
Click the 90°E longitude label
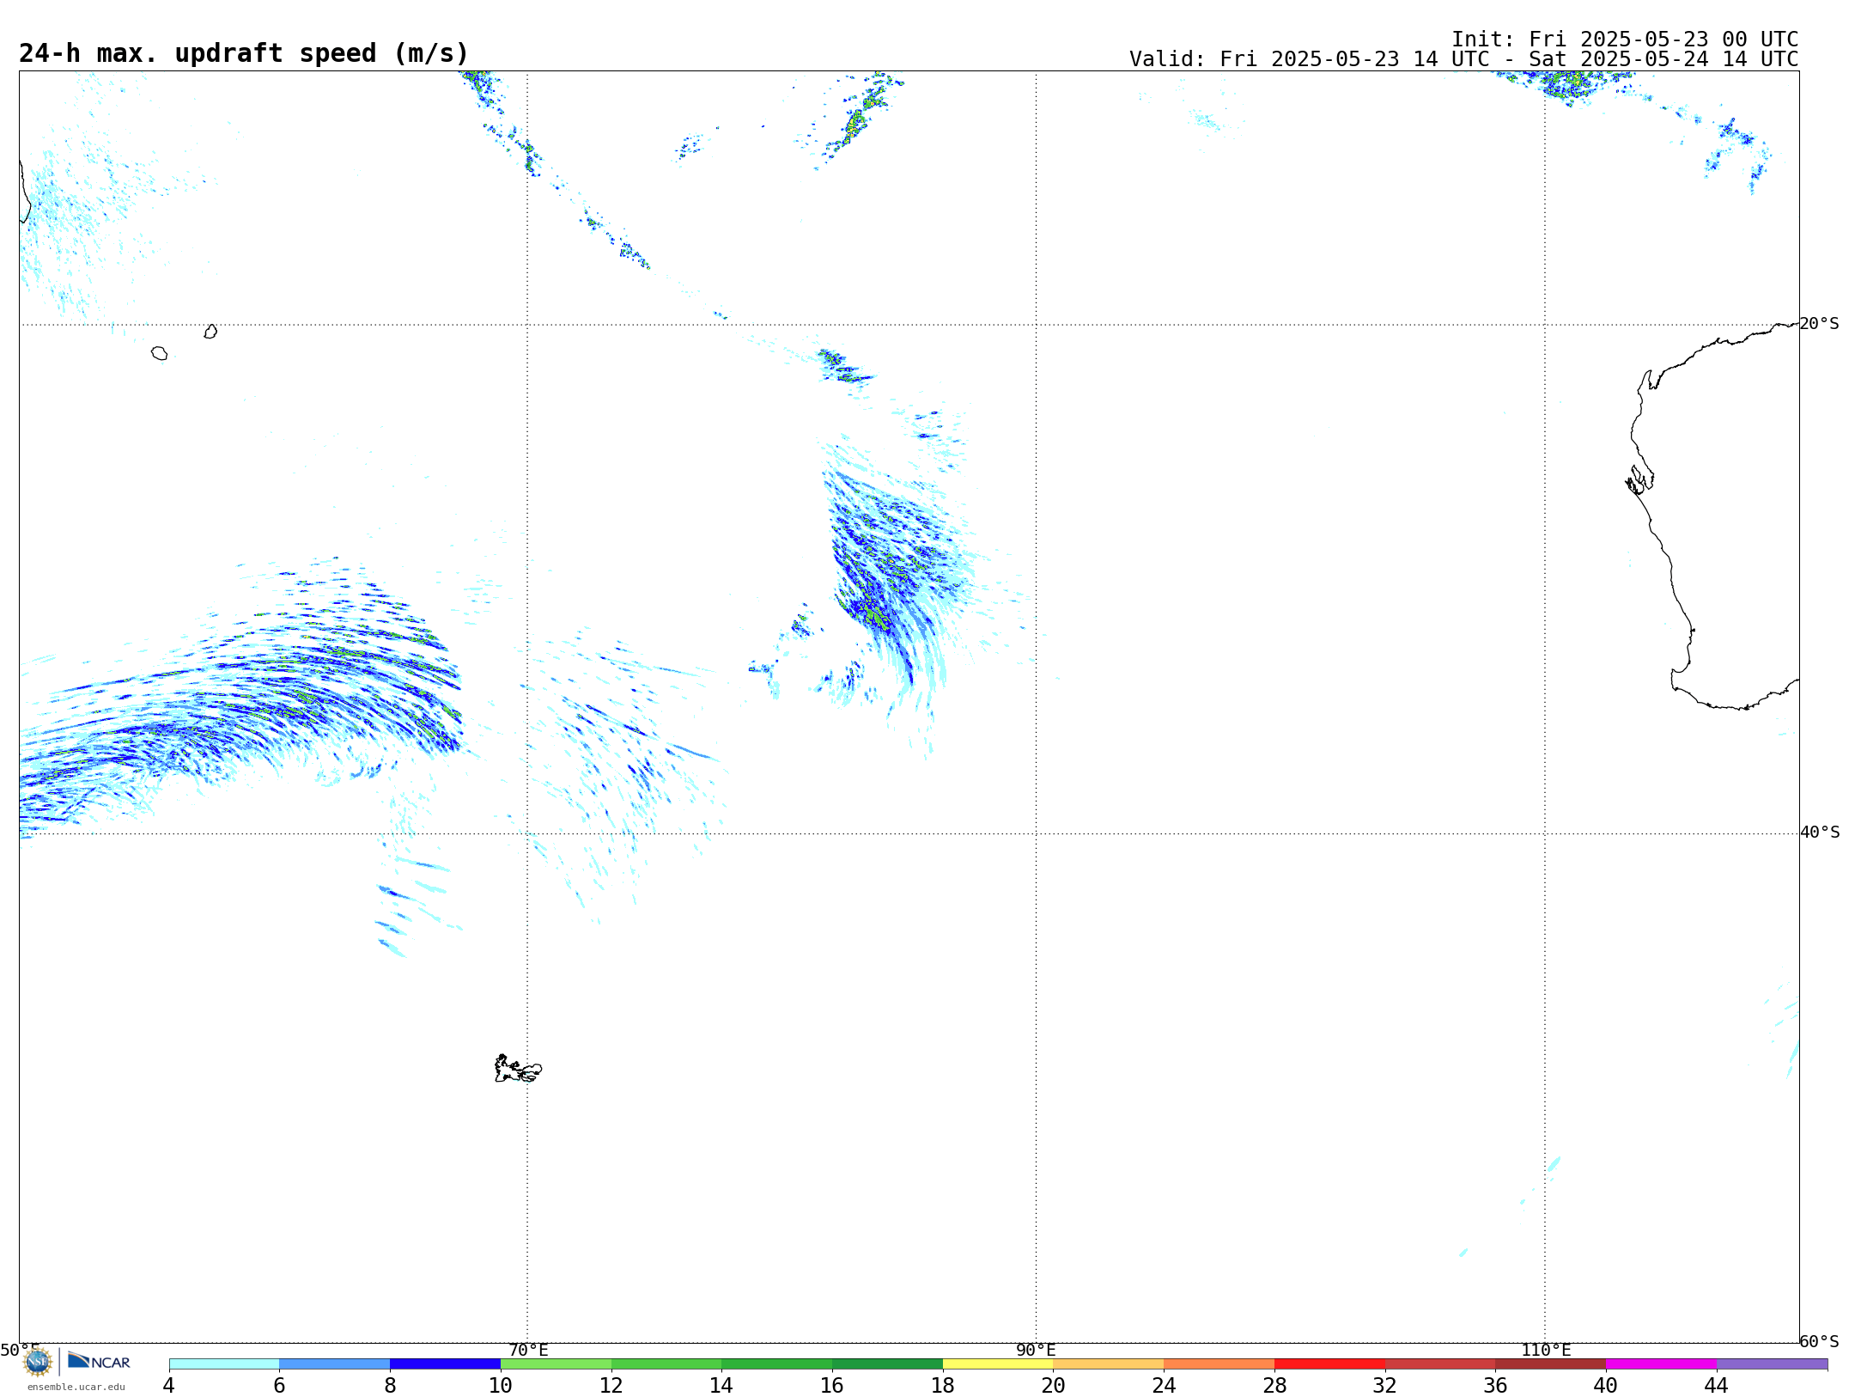click(x=1036, y=1351)
